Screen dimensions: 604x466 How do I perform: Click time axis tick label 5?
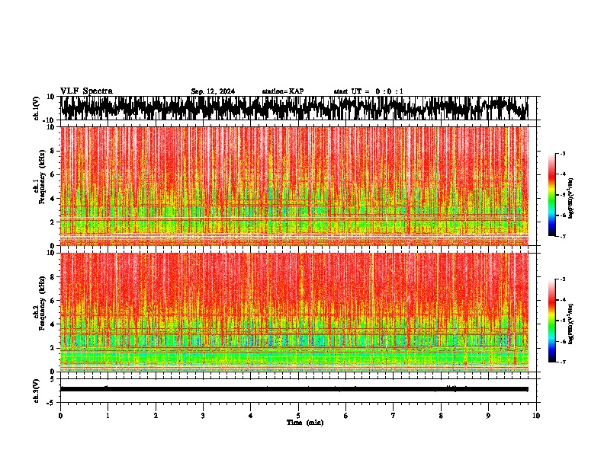point(298,416)
